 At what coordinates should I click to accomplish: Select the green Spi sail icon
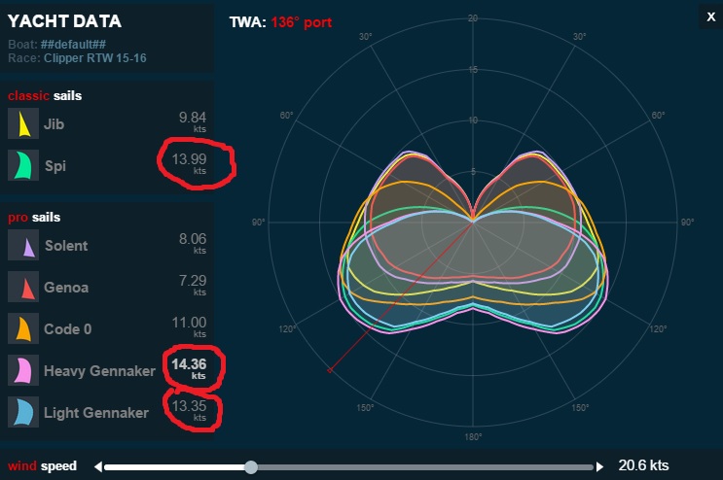tap(23, 165)
